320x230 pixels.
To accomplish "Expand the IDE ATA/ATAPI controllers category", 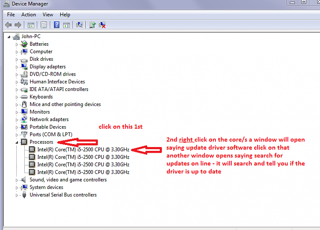I will pos(17,89).
